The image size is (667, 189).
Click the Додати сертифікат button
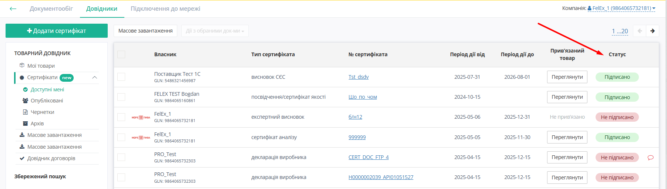[57, 31]
